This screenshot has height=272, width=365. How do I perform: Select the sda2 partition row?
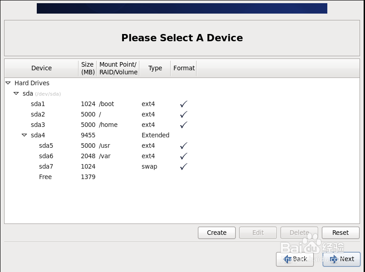[x=182, y=114]
